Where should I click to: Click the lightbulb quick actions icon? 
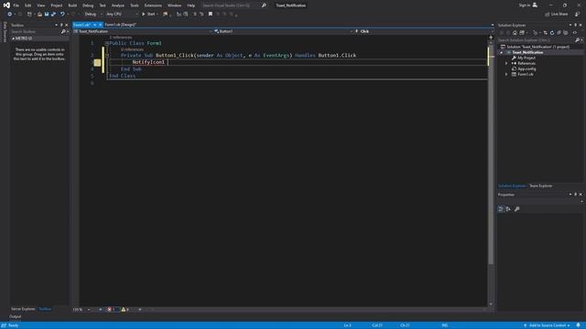tap(97, 62)
